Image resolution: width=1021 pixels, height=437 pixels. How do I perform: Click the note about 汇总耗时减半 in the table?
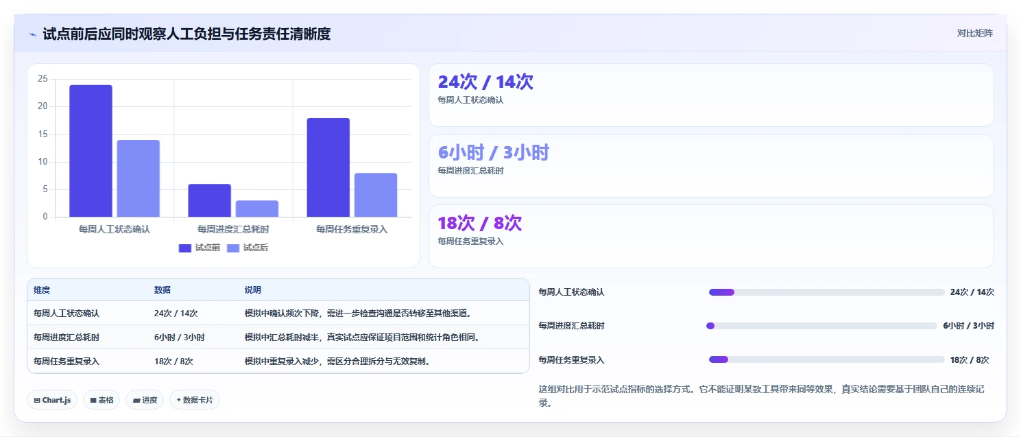pyautogui.click(x=362, y=337)
